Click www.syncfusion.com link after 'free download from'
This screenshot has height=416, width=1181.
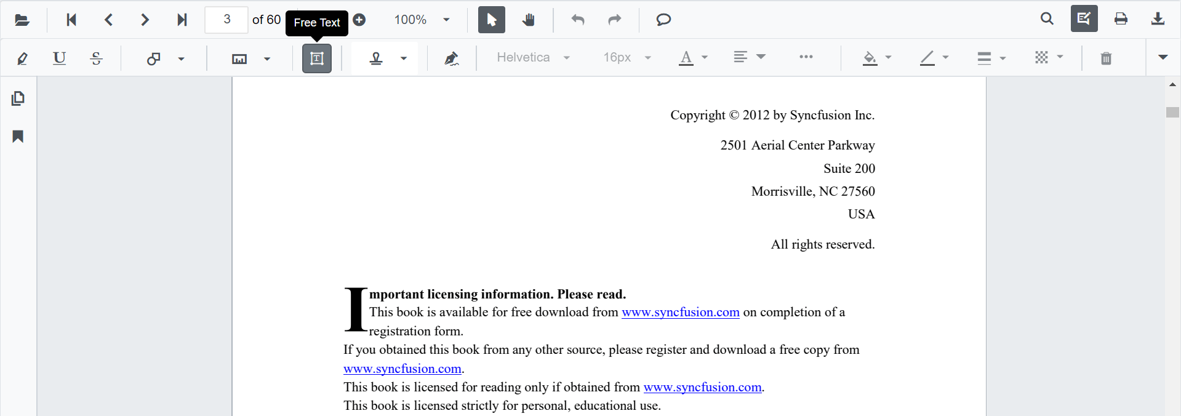(681, 312)
